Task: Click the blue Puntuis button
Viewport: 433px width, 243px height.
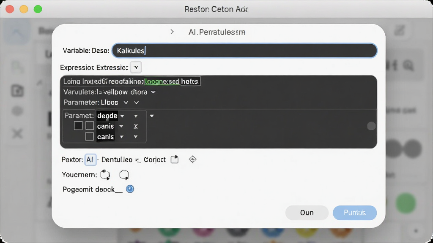Action: pos(355,213)
